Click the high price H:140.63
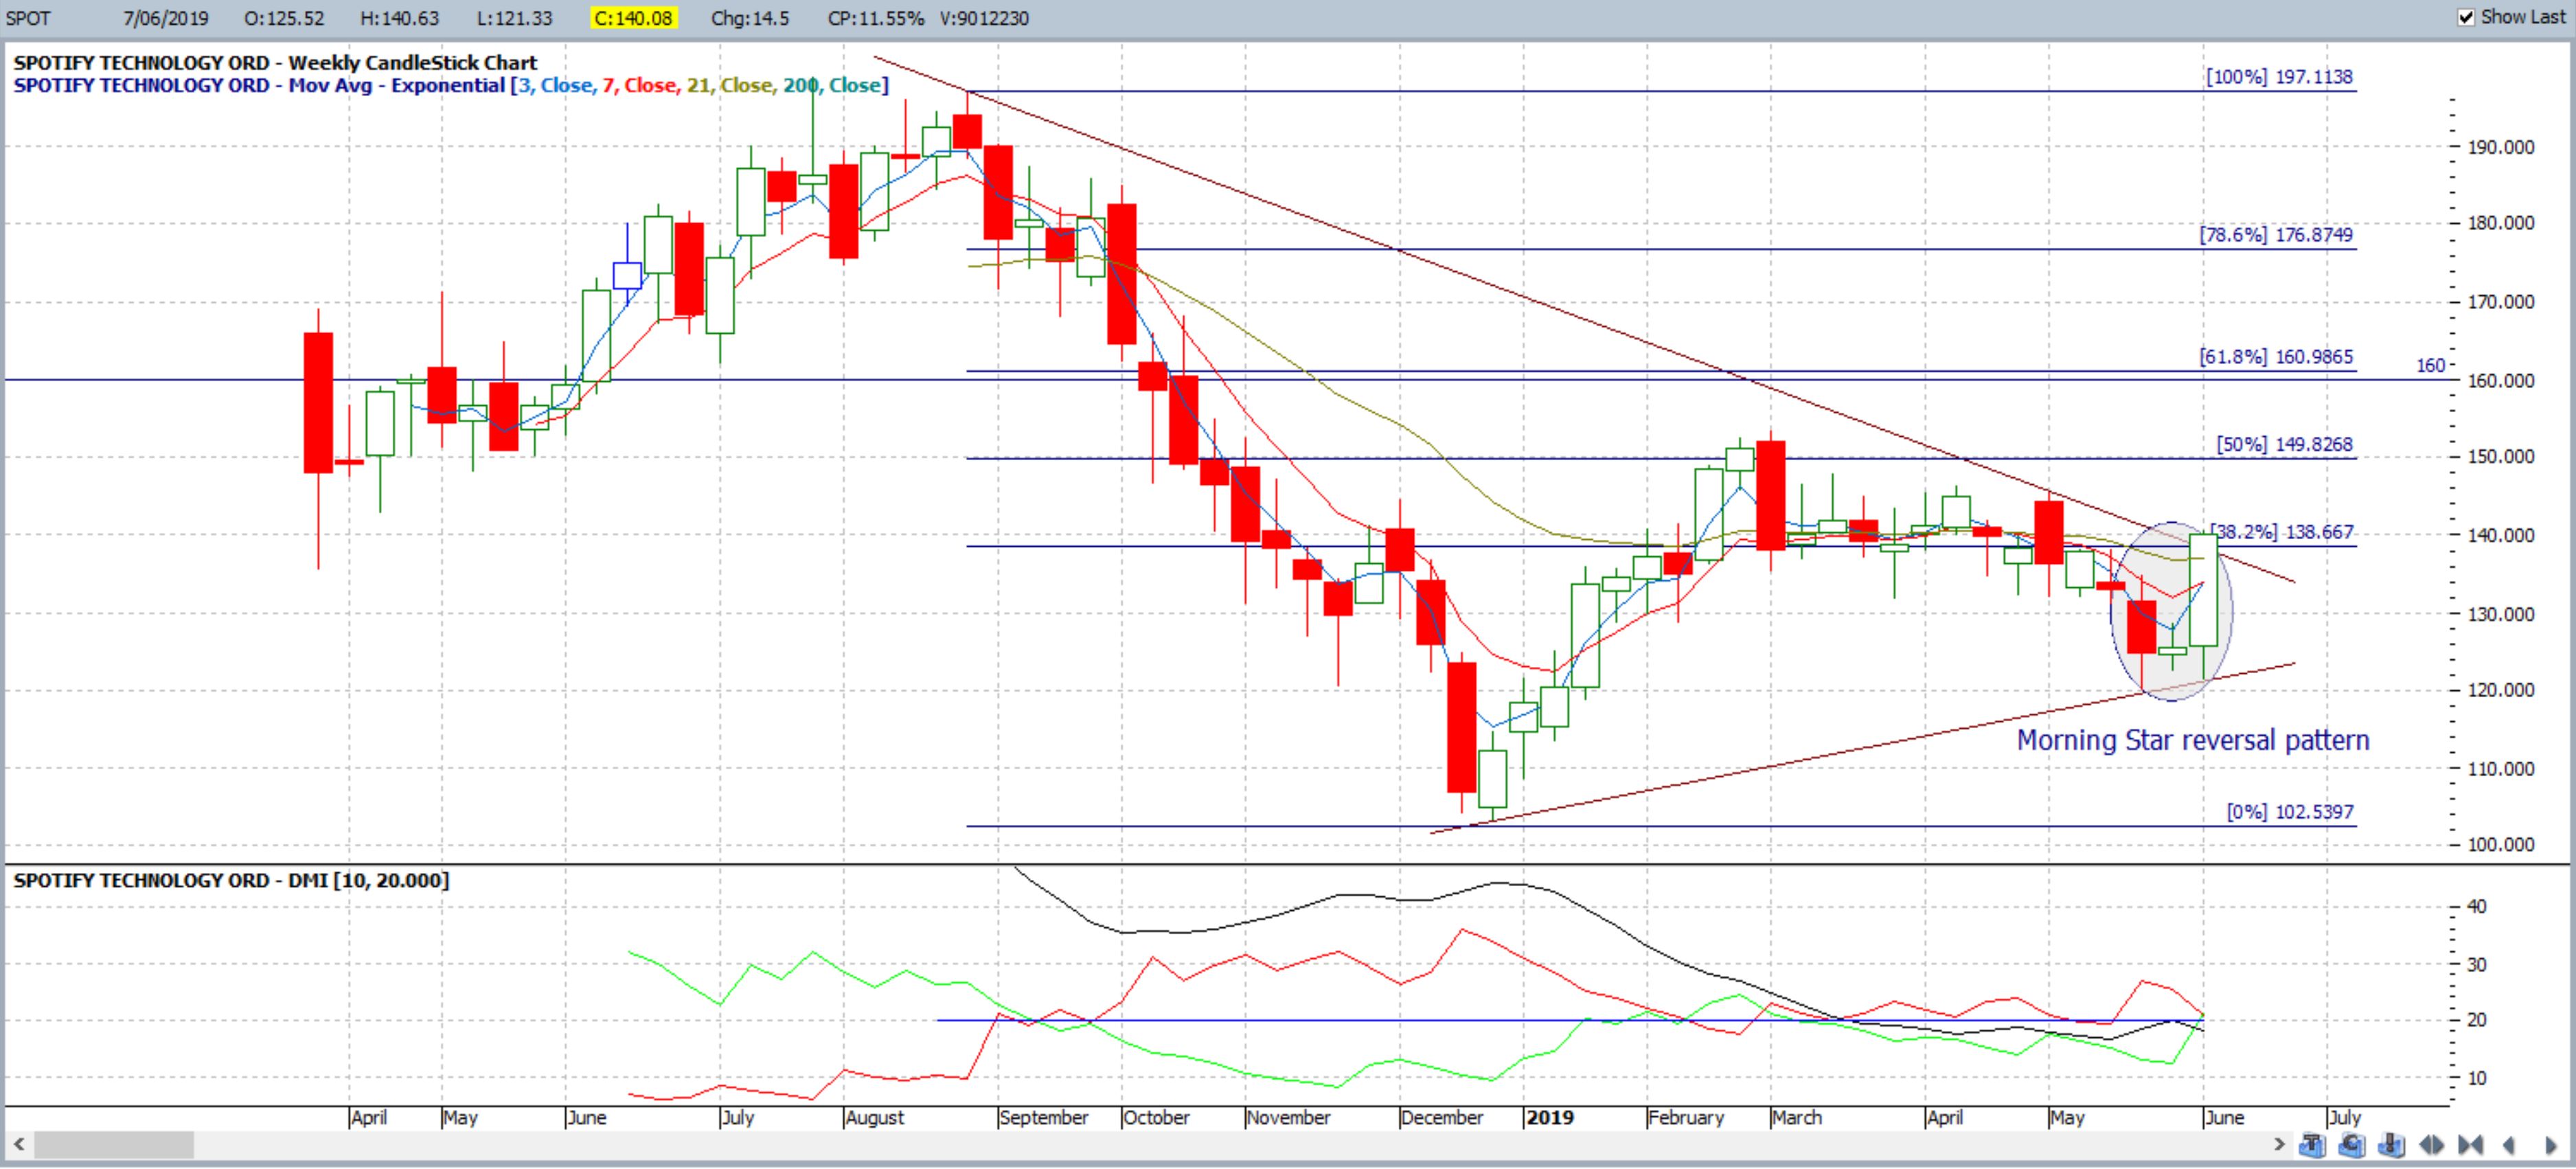 click(400, 18)
